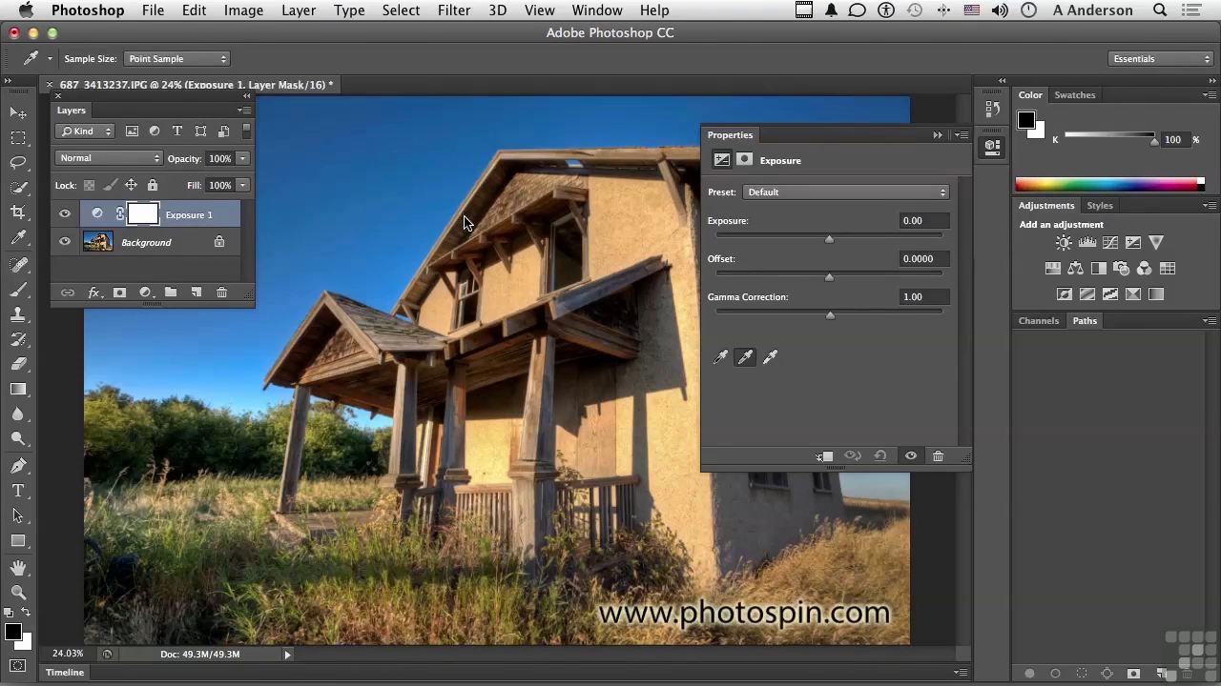Click the white point eyedropper in Properties

(x=770, y=357)
